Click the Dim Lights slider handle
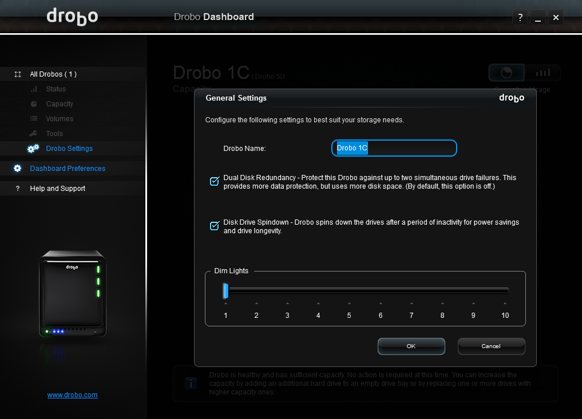 tap(225, 291)
